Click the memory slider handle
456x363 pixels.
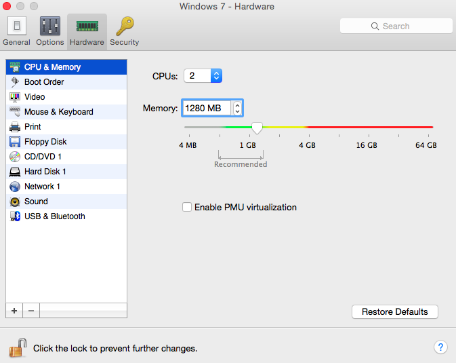click(257, 128)
